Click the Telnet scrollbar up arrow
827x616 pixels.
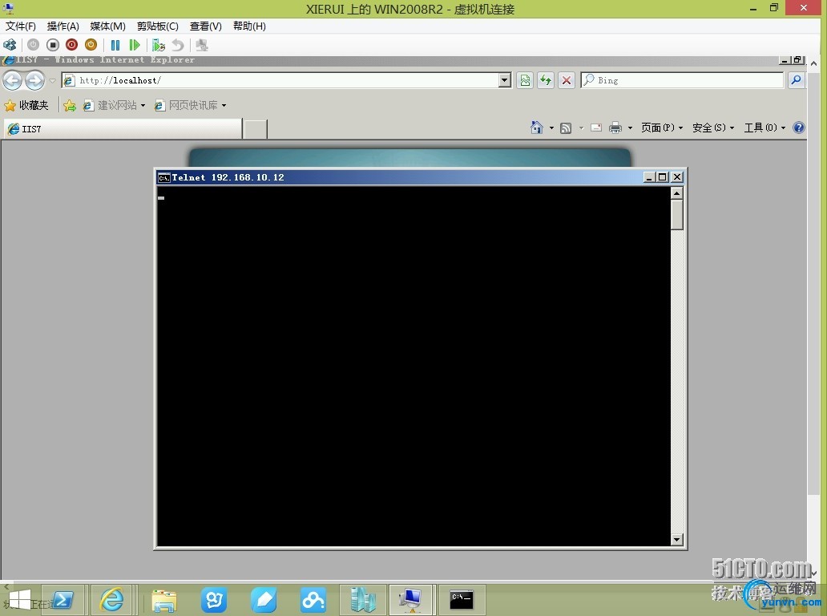677,193
